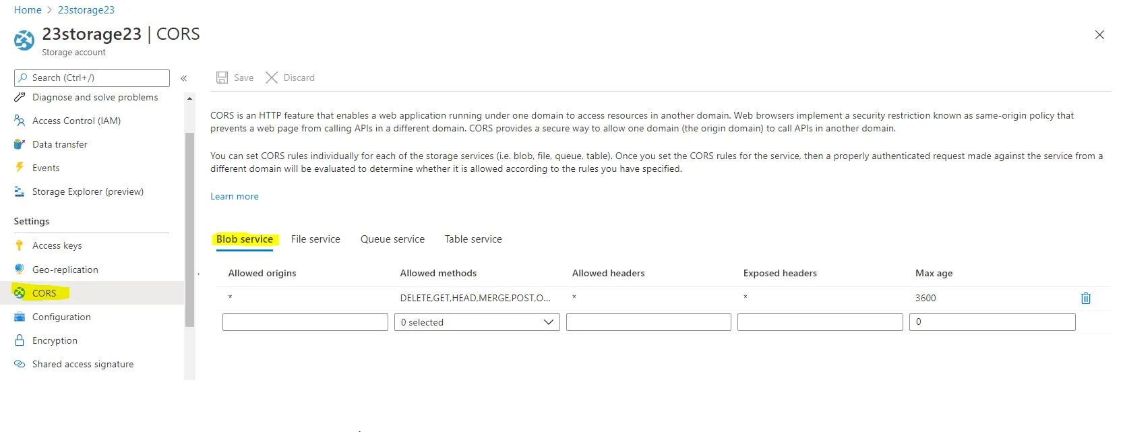The height and width of the screenshot is (432, 1123).
Task: Click Access Control (IAM) people icon
Action: click(20, 121)
